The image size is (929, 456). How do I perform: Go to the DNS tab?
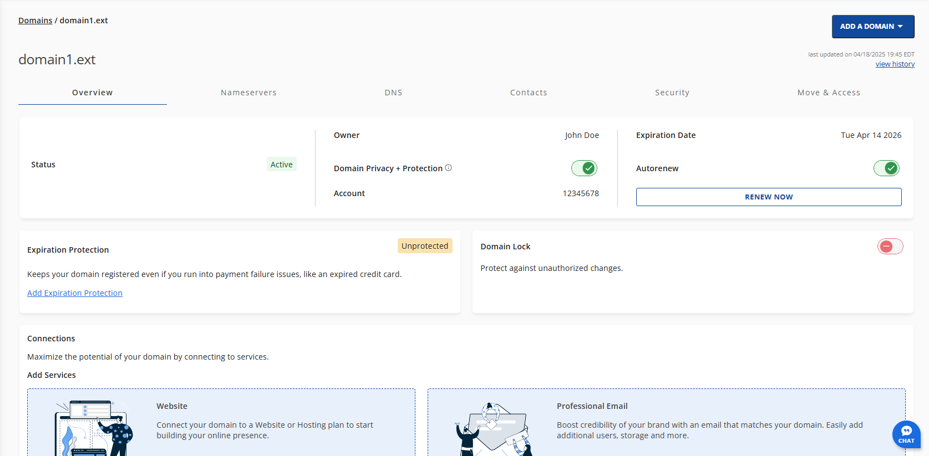393,93
